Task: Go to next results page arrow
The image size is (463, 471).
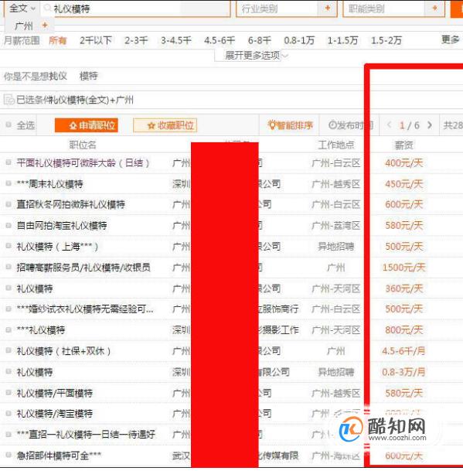Action: (430, 125)
